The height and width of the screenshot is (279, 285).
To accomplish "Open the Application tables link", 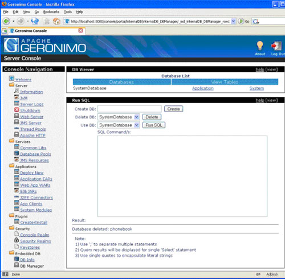I will 203,88.
